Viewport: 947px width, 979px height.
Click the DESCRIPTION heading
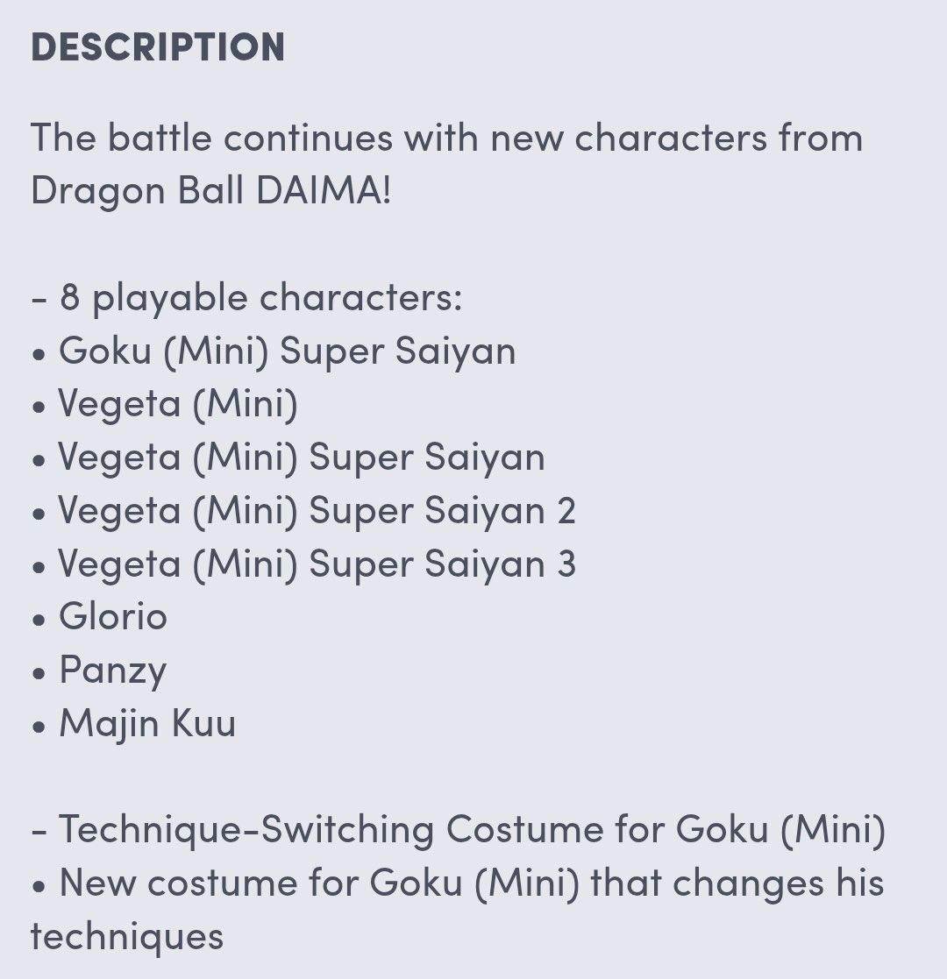(158, 46)
